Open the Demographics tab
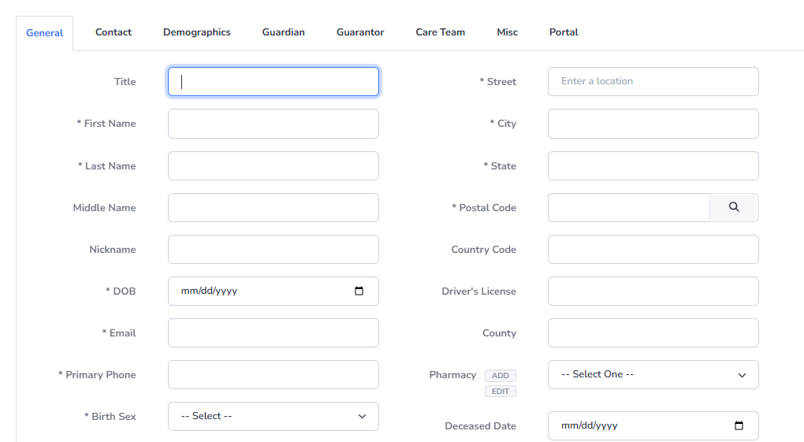The width and height of the screenshot is (804, 442). pyautogui.click(x=197, y=32)
